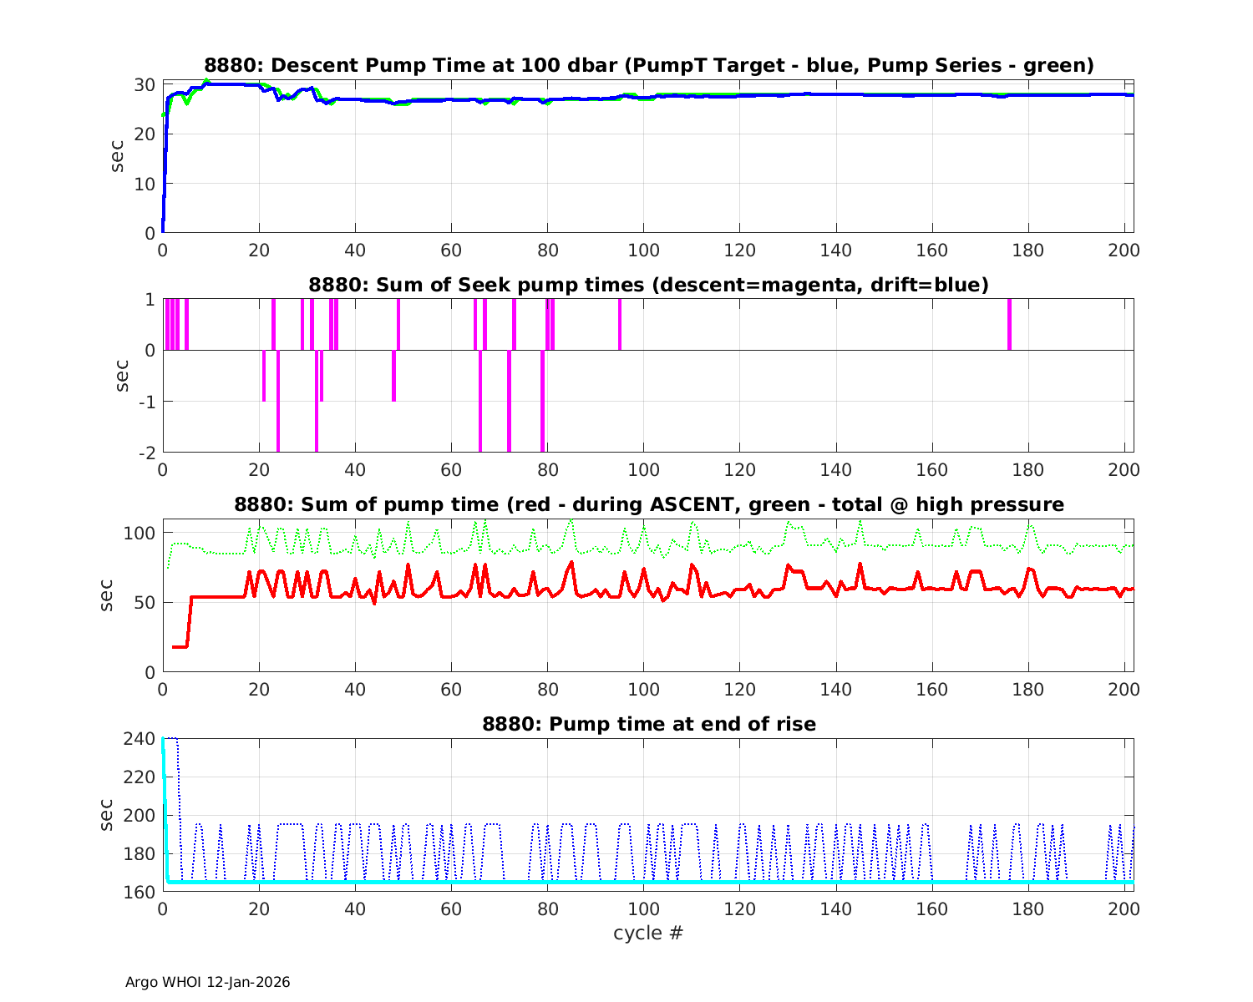Screen dimensions: 1253x1002
Task: Select the Pump time at end of rise title
Action: click(x=648, y=724)
